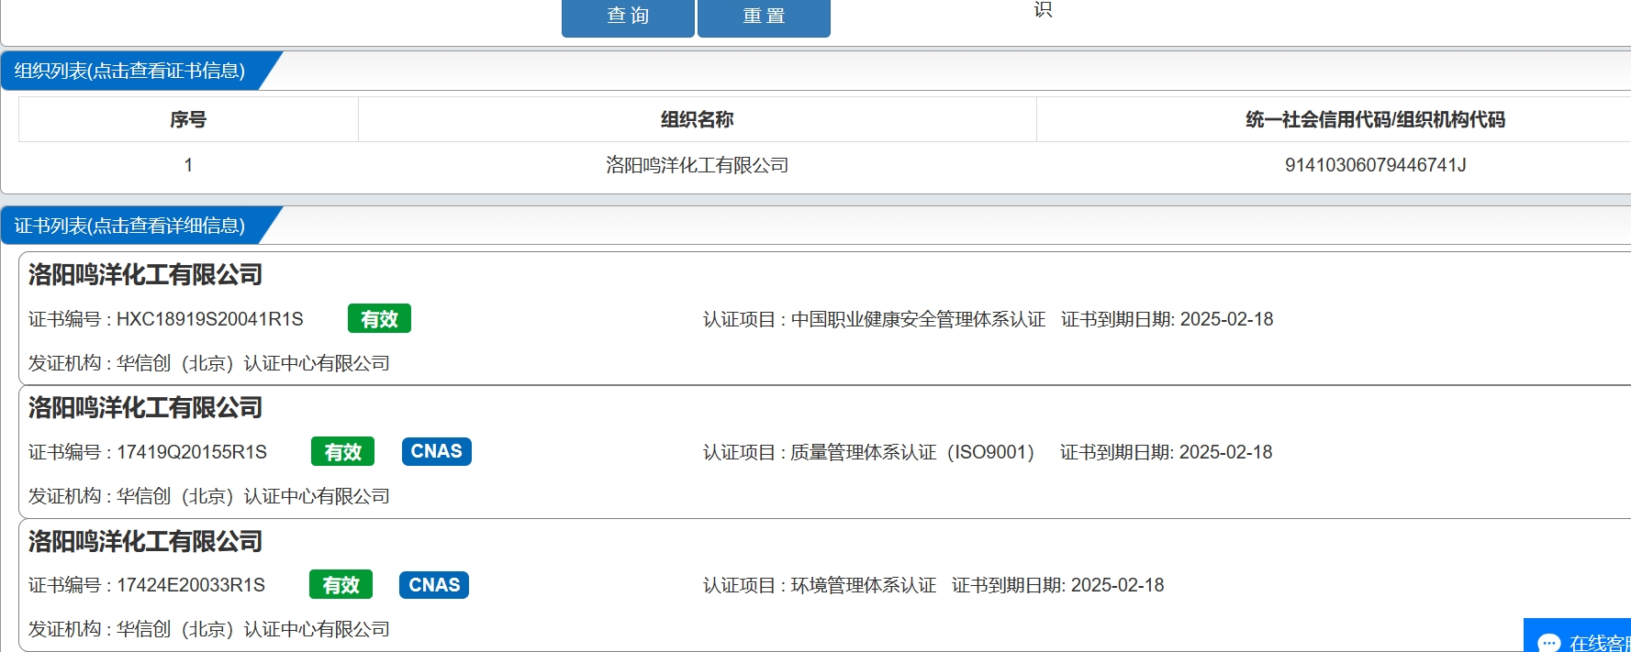
Task: Click the 序号 column header
Action: point(188,119)
